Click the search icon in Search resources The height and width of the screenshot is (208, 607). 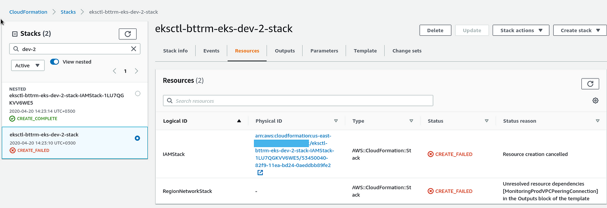pos(169,101)
